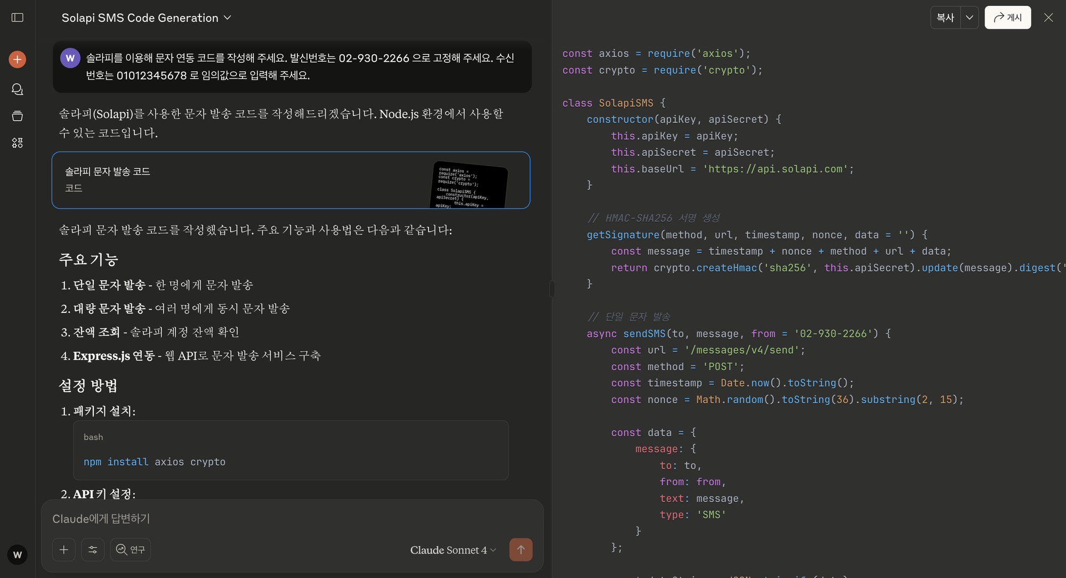1066x578 pixels.
Task: Expand the copy options dropdown arrow
Action: pos(970,18)
